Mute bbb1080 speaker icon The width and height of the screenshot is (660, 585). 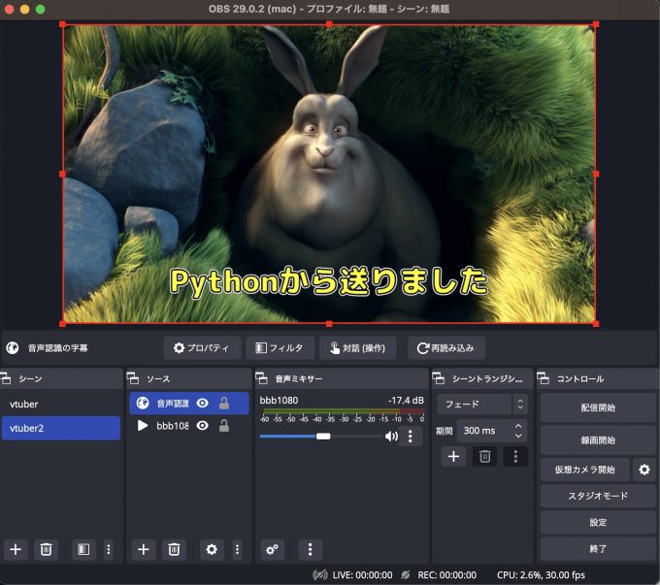click(x=391, y=437)
